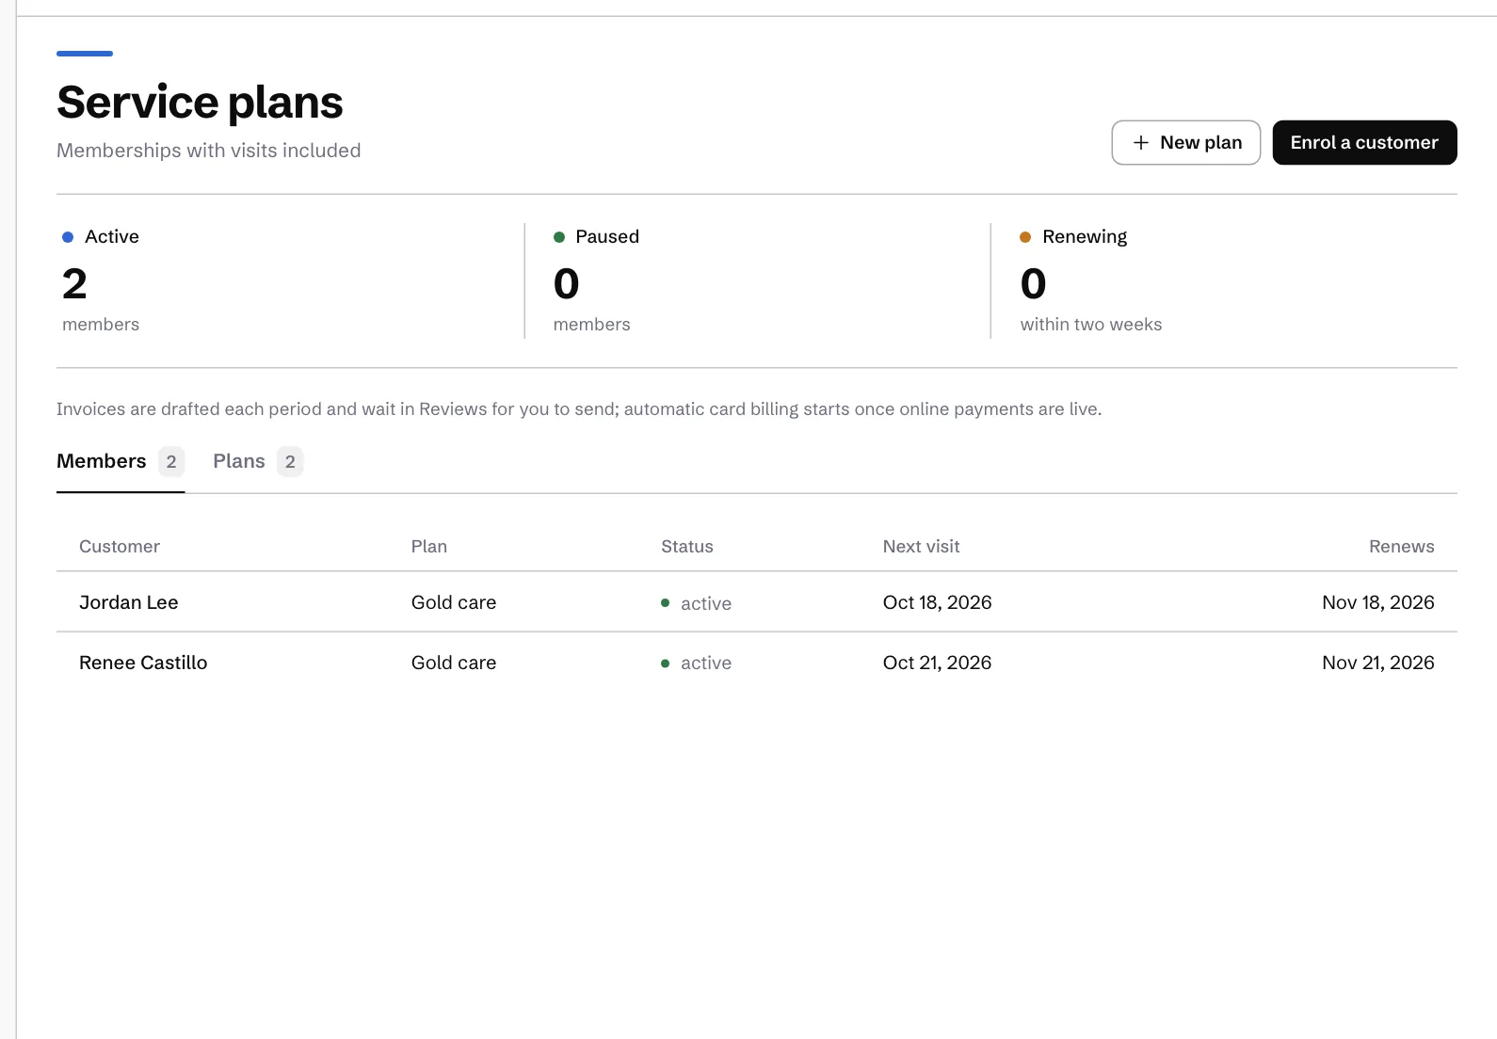
Task: Click the Members tab count badge
Action: 171,461
